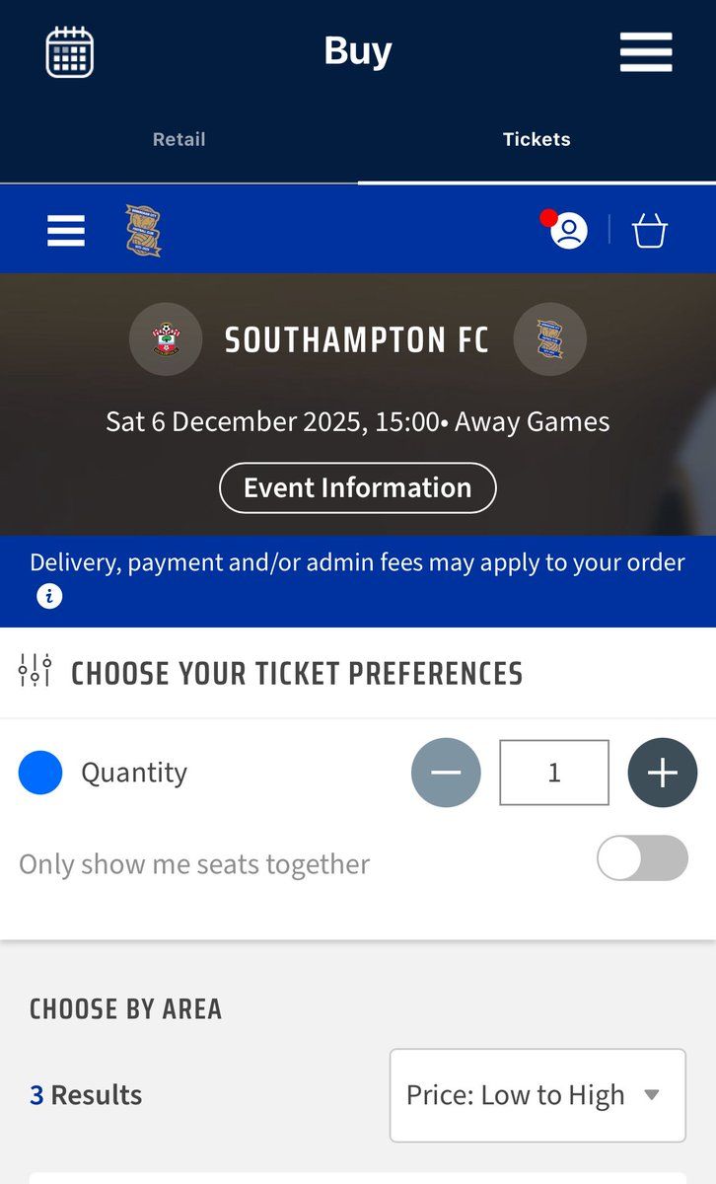
Task: View the shopping basket
Action: [649, 230]
